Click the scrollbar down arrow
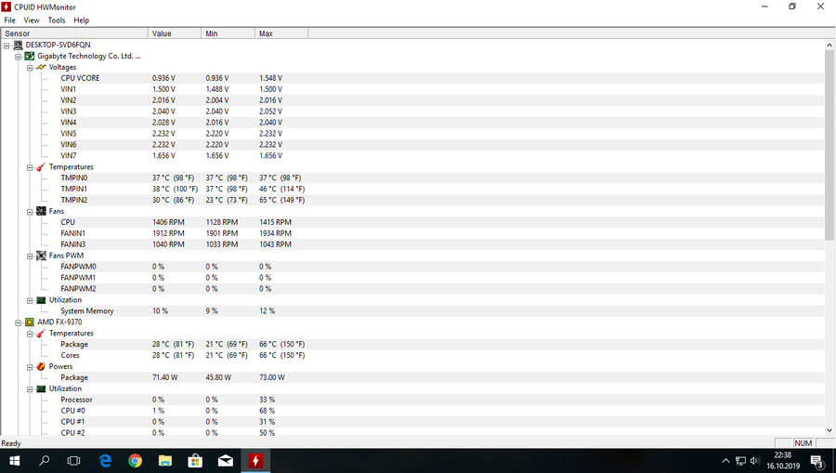This screenshot has height=473, width=836. click(829, 430)
